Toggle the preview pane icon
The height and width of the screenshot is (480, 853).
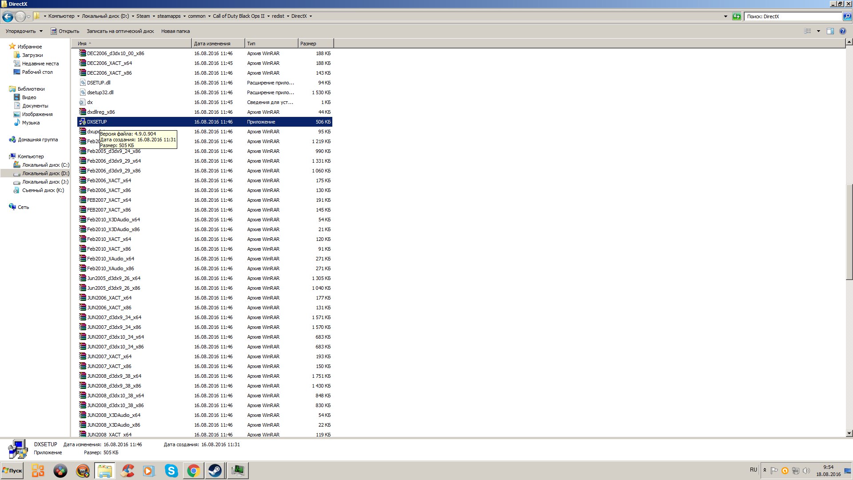point(830,31)
